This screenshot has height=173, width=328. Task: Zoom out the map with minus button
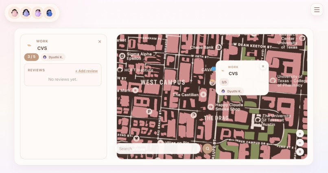pyautogui.click(x=300, y=143)
